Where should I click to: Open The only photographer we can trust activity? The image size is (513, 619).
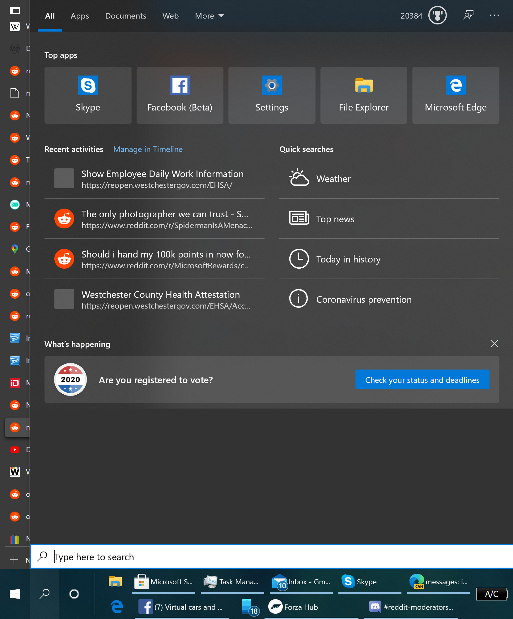[x=155, y=219]
